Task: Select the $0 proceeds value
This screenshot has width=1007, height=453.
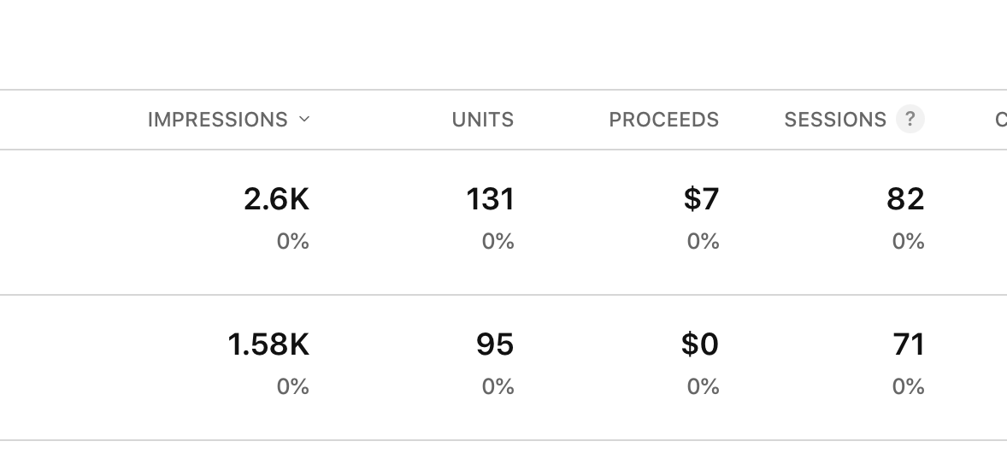Action: click(x=700, y=344)
